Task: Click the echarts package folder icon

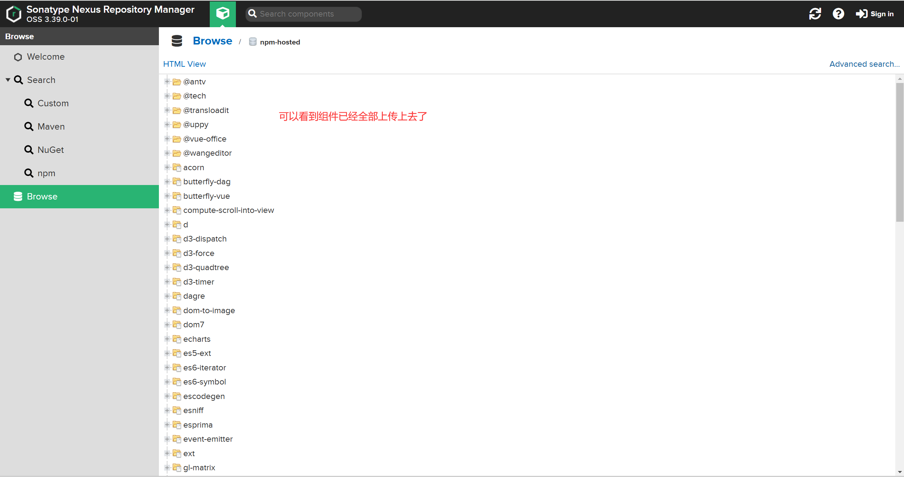Action: tap(177, 339)
